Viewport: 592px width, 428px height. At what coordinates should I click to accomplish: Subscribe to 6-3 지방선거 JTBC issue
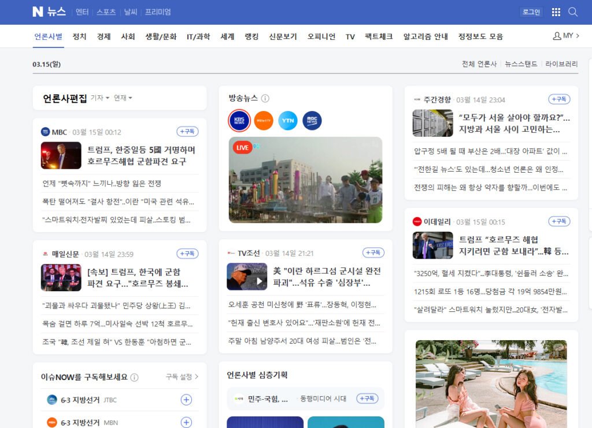pyautogui.click(x=186, y=400)
